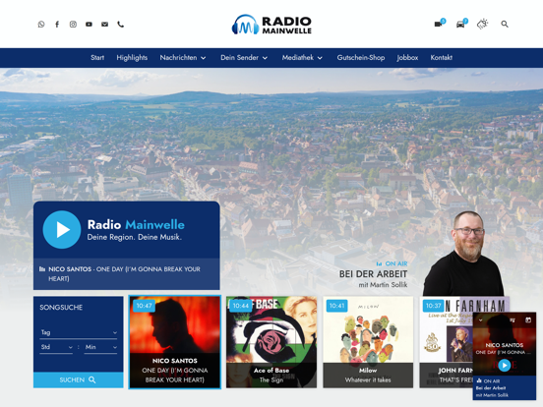Click the SUCHEN search button

79,380
